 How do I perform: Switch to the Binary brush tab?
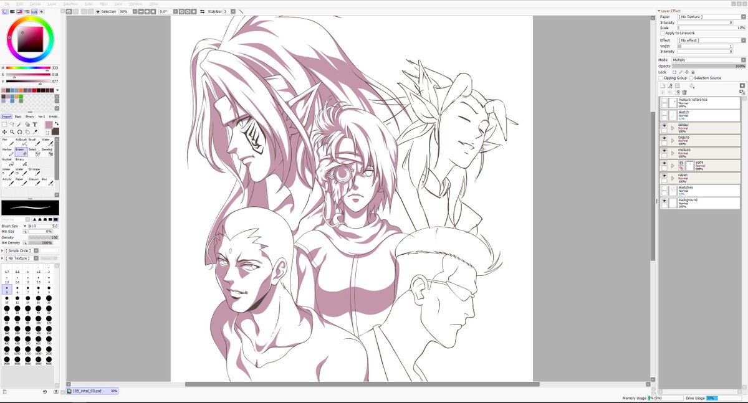click(x=30, y=116)
